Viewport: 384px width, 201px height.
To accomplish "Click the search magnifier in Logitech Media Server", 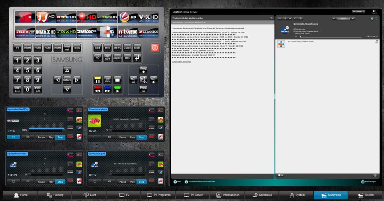I will click(271, 18).
